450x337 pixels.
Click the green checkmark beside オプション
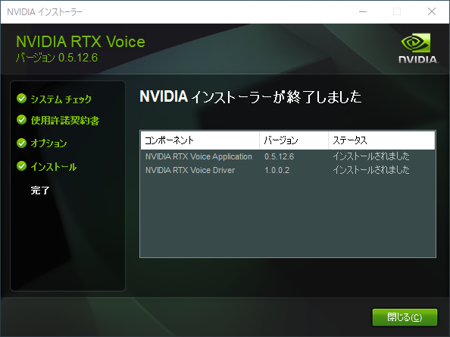coord(21,143)
